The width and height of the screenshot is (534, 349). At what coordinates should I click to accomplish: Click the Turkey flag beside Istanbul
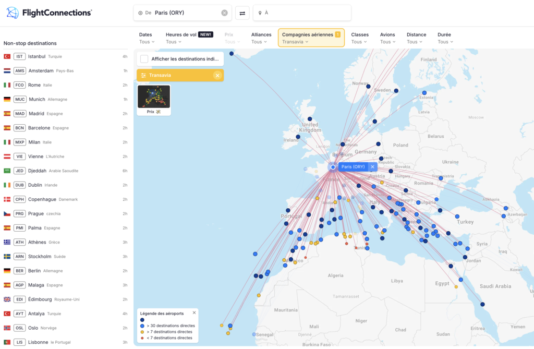pyautogui.click(x=7, y=56)
